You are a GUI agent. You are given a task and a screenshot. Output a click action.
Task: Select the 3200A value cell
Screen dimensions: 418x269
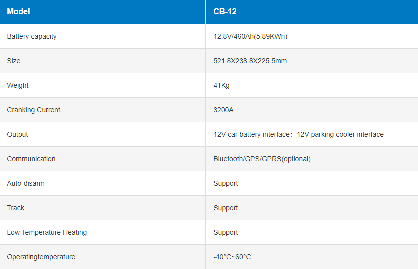(223, 110)
